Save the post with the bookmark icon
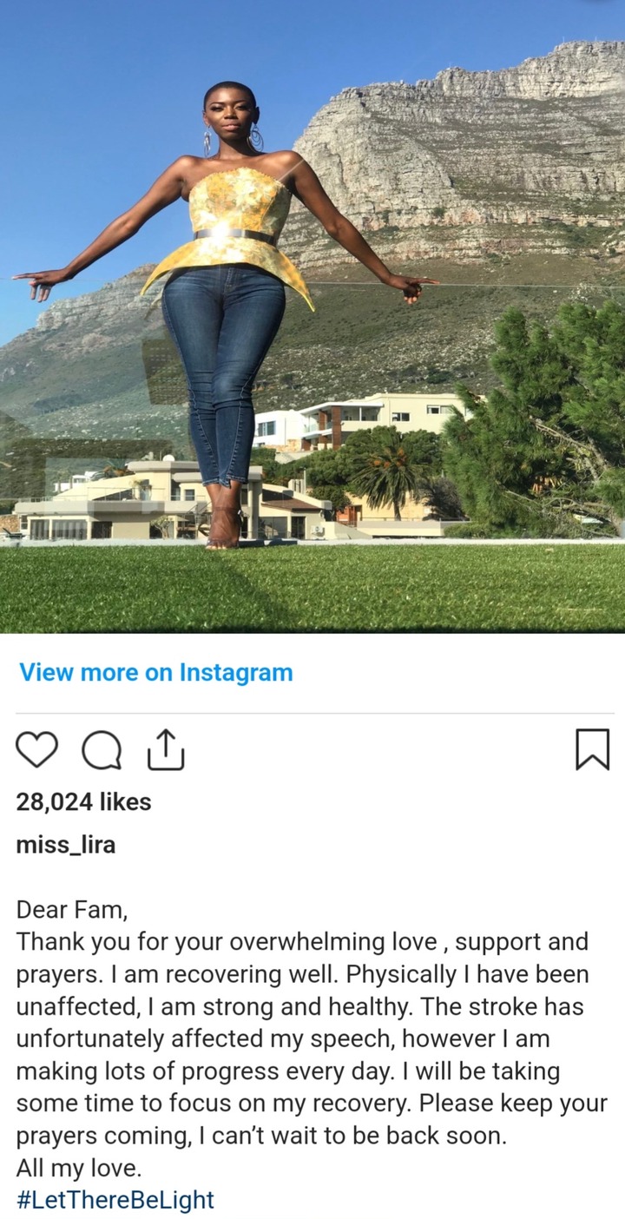 (x=593, y=749)
